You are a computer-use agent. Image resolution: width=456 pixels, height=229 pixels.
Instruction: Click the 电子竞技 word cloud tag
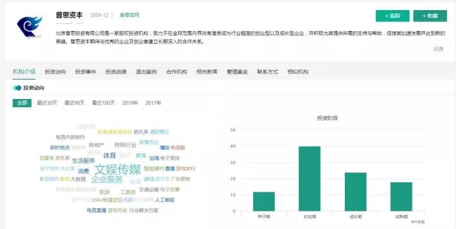[170, 158]
